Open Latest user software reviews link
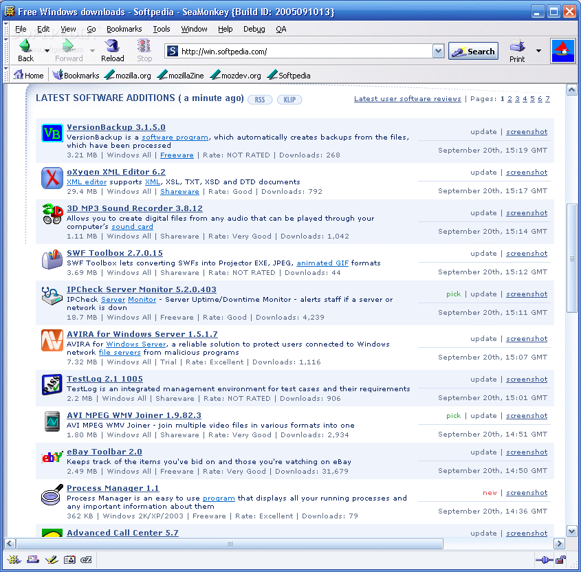 pos(407,98)
